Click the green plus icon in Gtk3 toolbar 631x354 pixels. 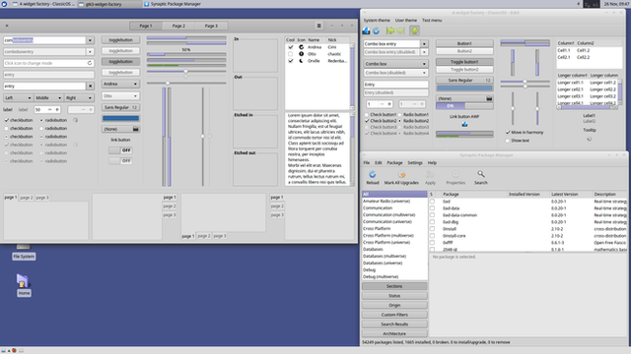click(414, 30)
